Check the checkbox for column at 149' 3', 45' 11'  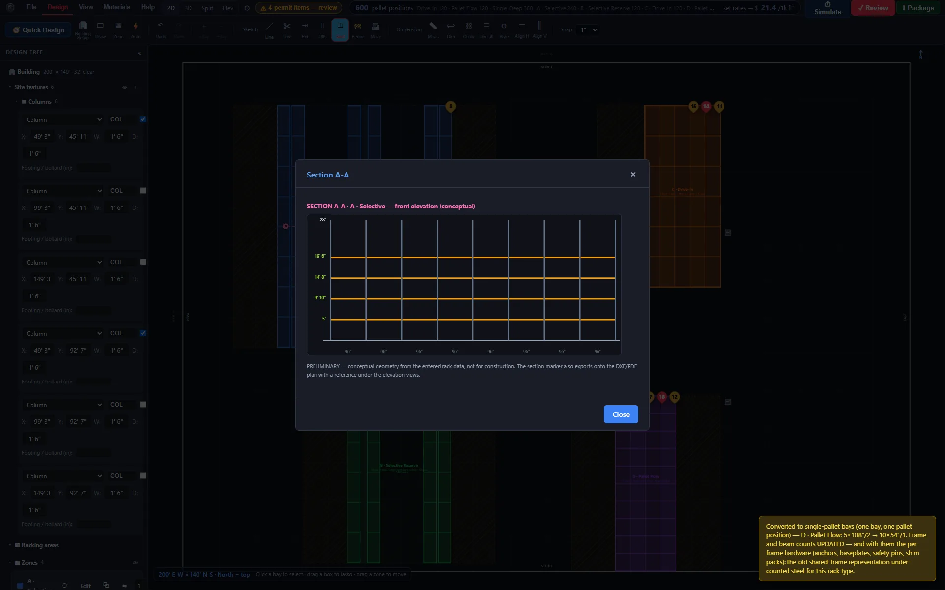143,262
